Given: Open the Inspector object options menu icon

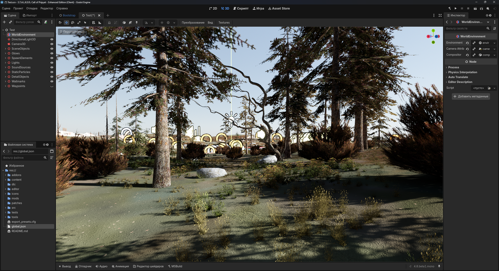Looking at the screenshot, I should 495,22.
